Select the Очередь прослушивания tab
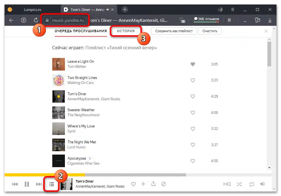 coord(81,31)
